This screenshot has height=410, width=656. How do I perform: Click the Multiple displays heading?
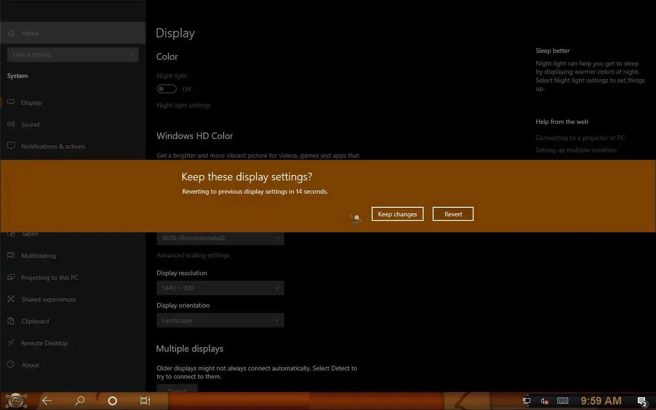point(190,348)
